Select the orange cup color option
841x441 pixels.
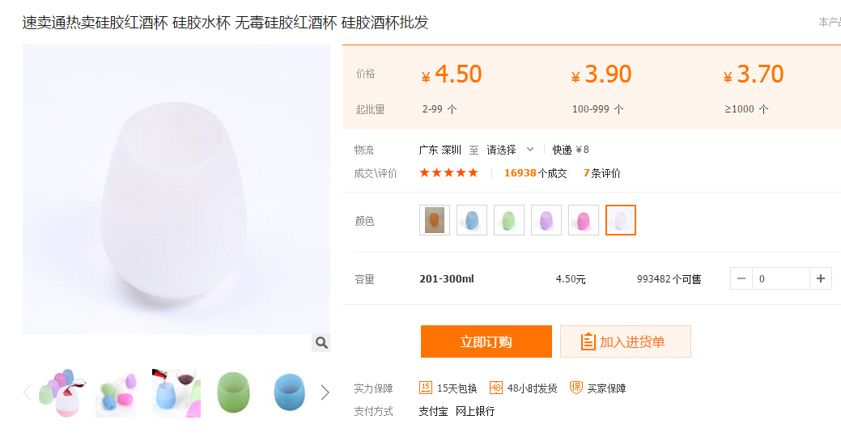coord(435,220)
